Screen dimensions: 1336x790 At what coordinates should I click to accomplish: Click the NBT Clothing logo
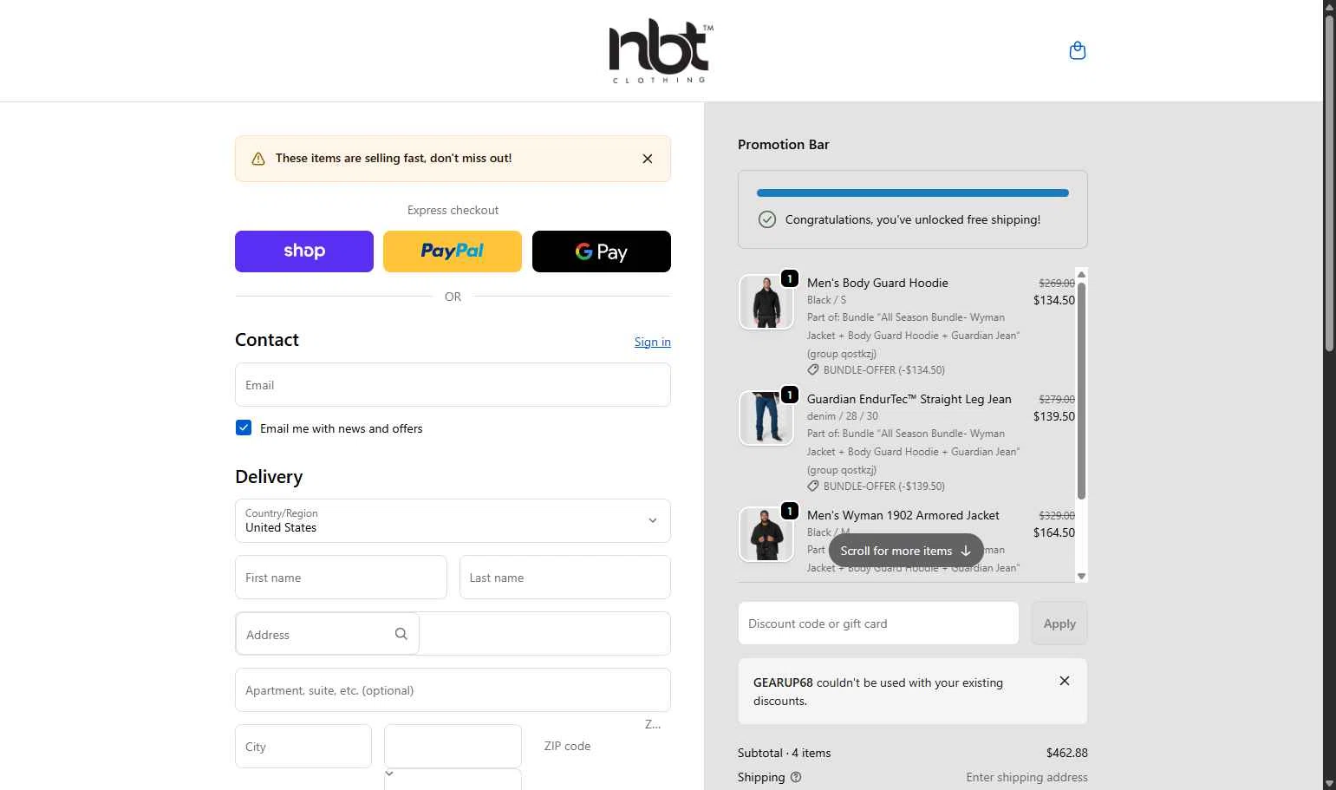tap(661, 53)
